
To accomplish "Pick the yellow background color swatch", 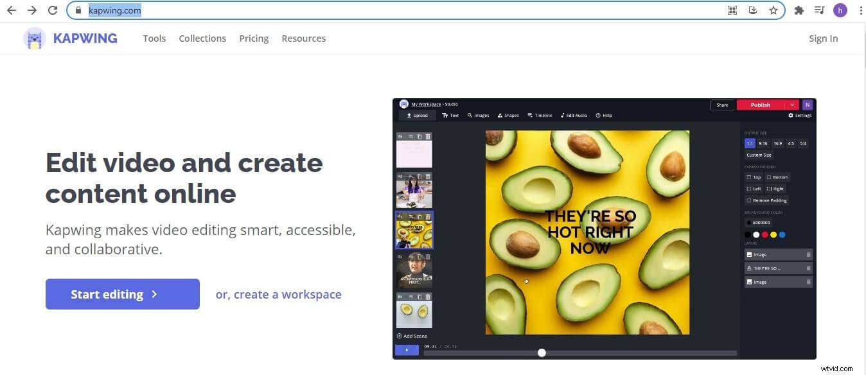I will 773,234.
